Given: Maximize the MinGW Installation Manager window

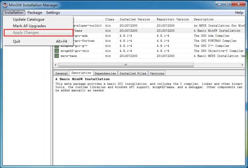Looking at the screenshot, I should click(227, 4).
